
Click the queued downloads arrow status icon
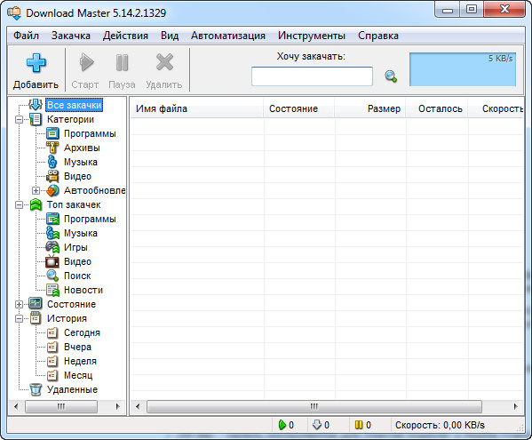(x=316, y=425)
